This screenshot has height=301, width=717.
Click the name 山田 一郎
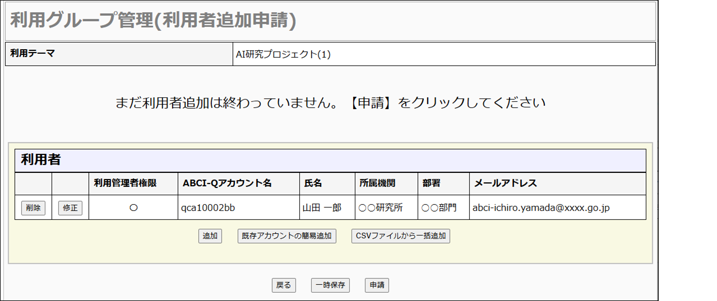pyautogui.click(x=322, y=208)
